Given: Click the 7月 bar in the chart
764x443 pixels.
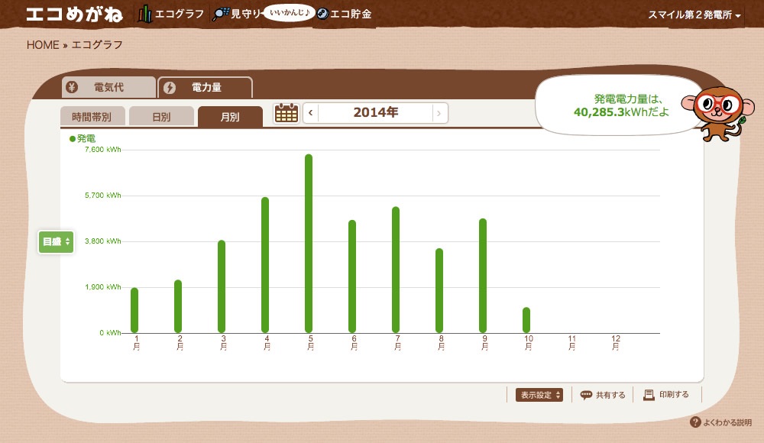Looking at the screenshot, I should pos(396,270).
